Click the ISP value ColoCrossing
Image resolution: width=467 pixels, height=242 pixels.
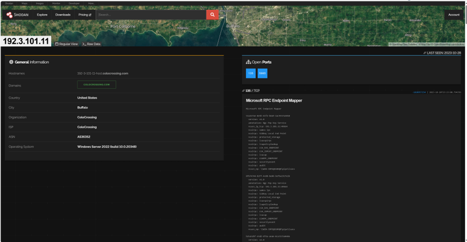(x=87, y=127)
